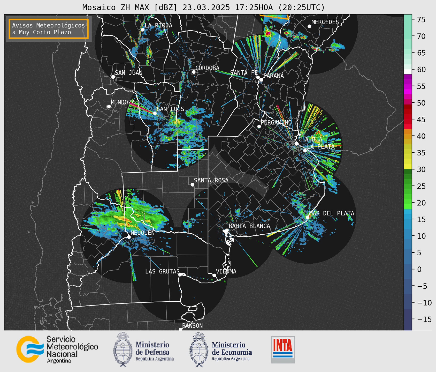Click the C.A.B.A. city marker dot

click(x=296, y=143)
